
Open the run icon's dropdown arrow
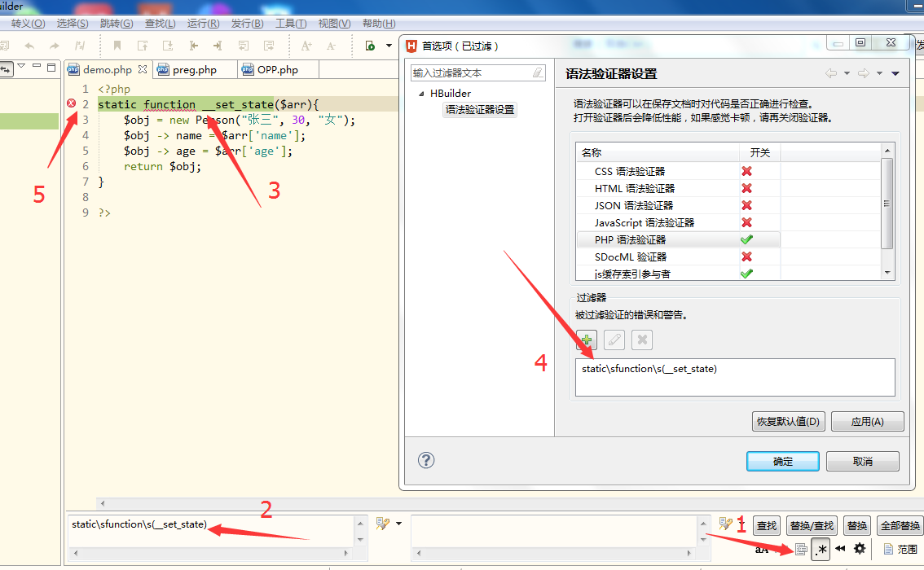tap(389, 46)
